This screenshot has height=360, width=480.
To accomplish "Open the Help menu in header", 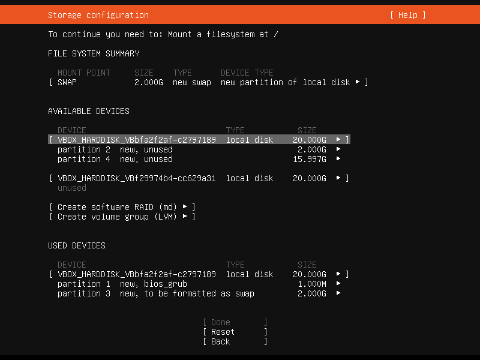I will pos(408,15).
